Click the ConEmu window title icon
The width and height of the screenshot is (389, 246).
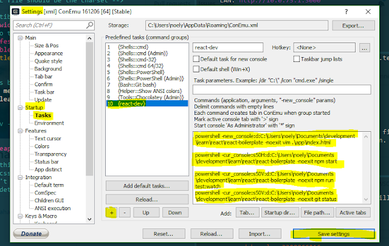click(x=16, y=12)
